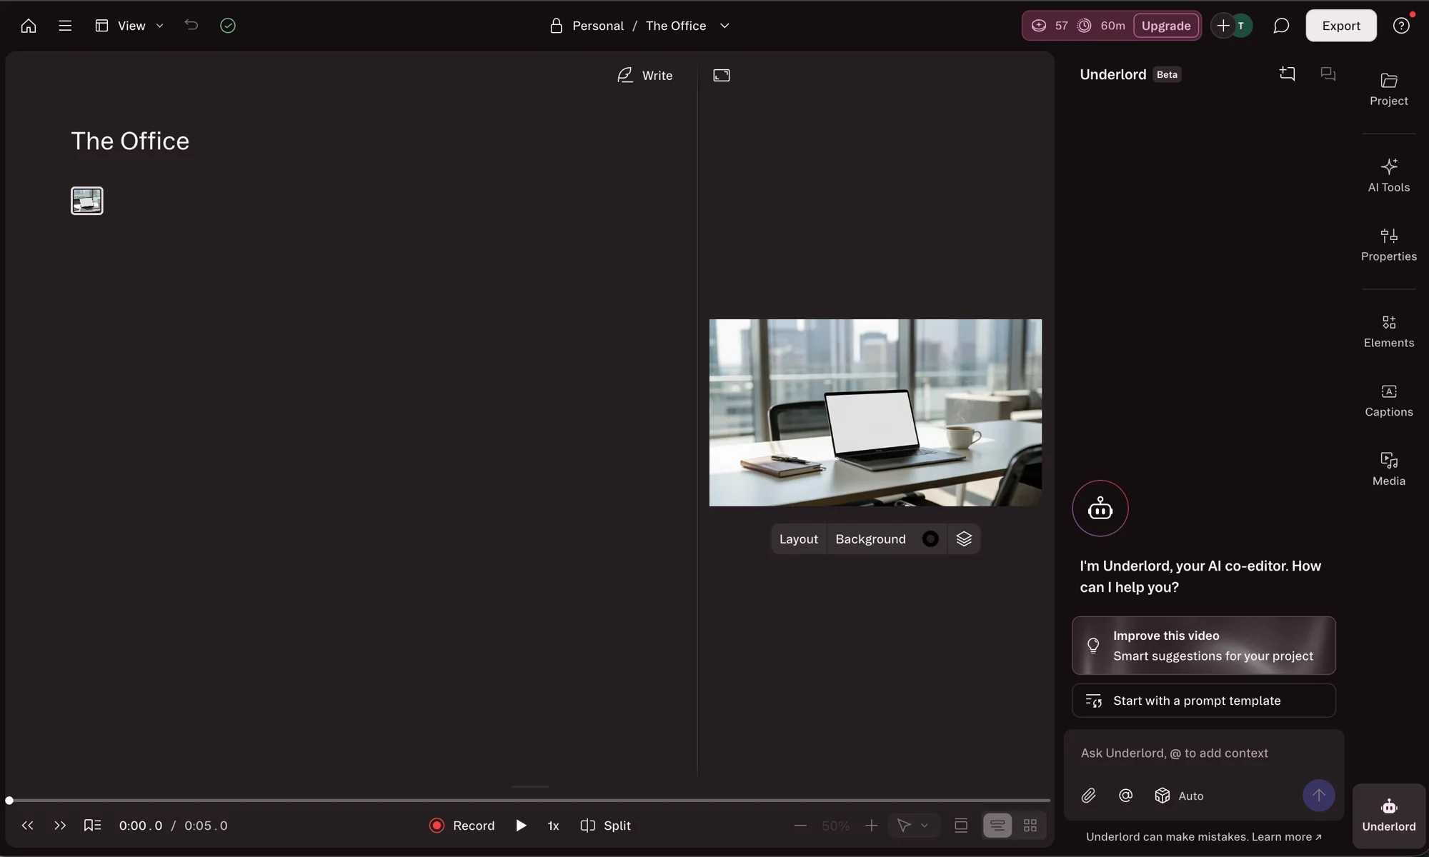Select The Office title text
This screenshot has height=857, width=1429.
pos(130,141)
